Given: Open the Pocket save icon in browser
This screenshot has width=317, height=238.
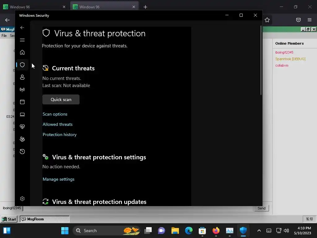Looking at the screenshot, I should point(298,20).
